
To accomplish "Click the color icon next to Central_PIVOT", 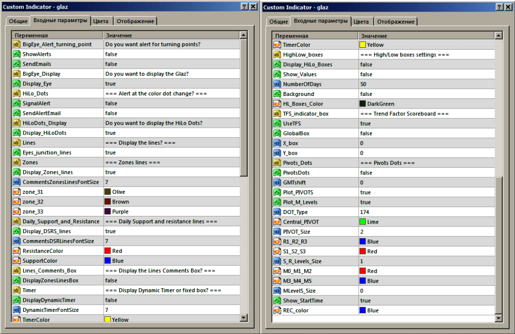I will tap(277, 221).
